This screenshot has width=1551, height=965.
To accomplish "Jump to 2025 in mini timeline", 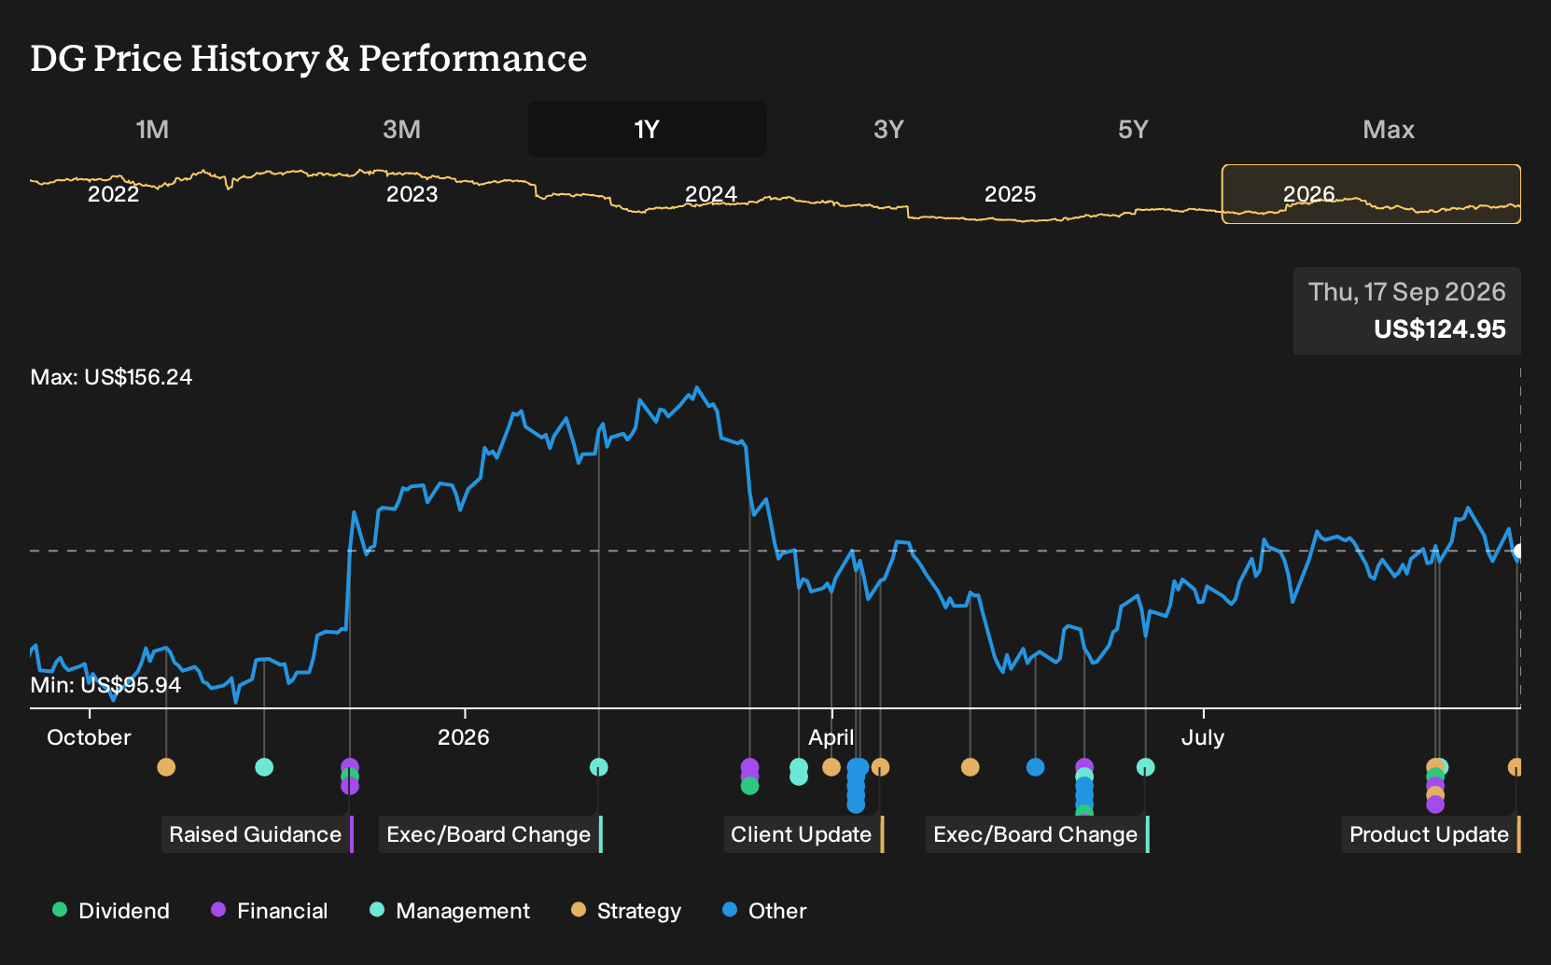I will [x=1010, y=194].
